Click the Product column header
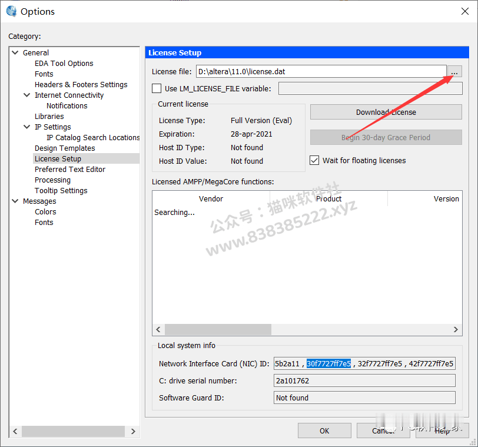This screenshot has height=447, width=478. click(x=328, y=199)
